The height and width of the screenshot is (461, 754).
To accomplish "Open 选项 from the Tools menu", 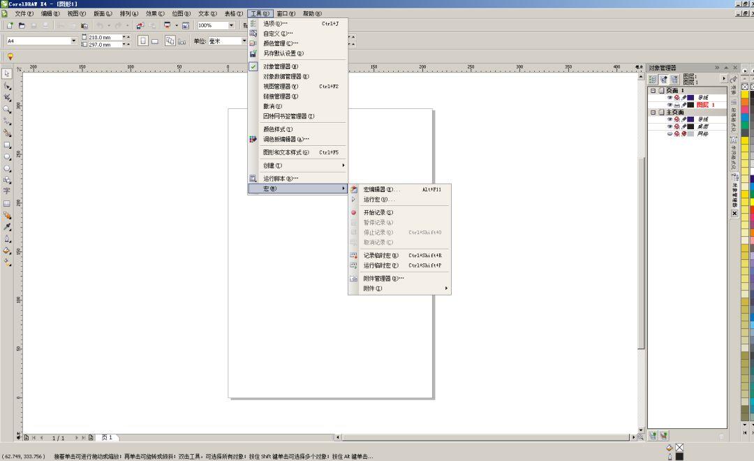I will (274, 24).
